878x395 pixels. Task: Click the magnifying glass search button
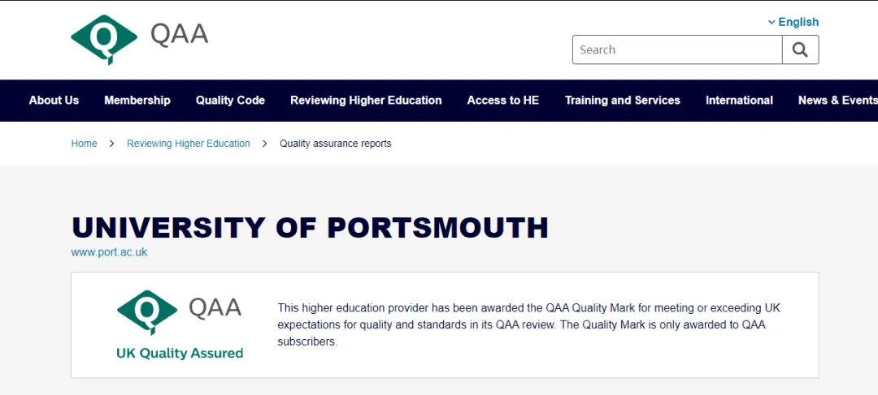click(800, 49)
